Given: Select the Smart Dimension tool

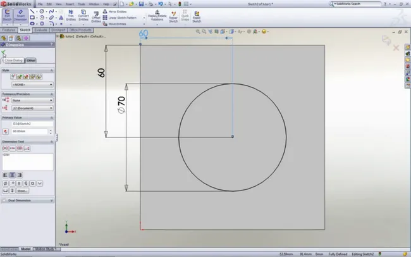Looking at the screenshot, I should pyautogui.click(x=20, y=16).
